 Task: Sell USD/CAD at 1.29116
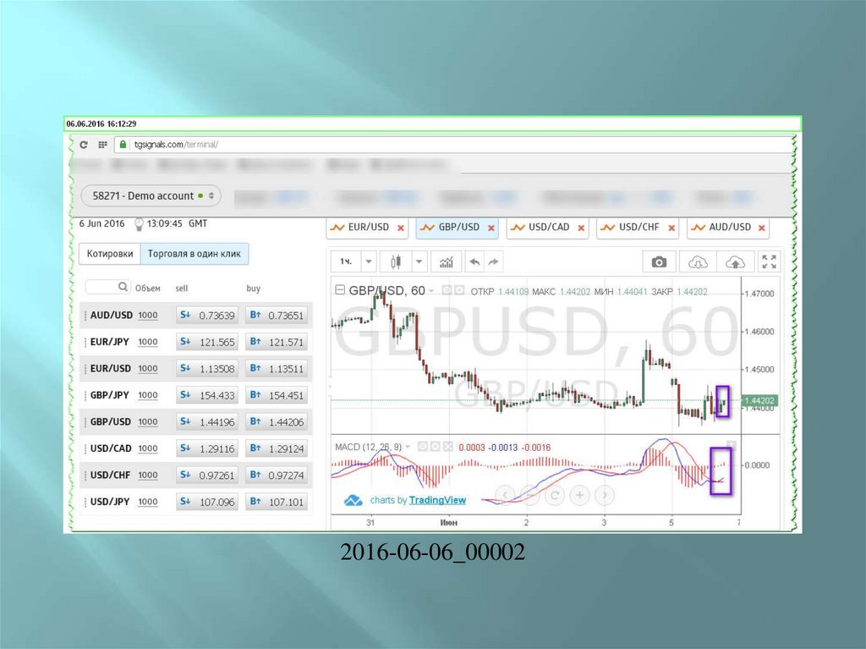(x=207, y=448)
